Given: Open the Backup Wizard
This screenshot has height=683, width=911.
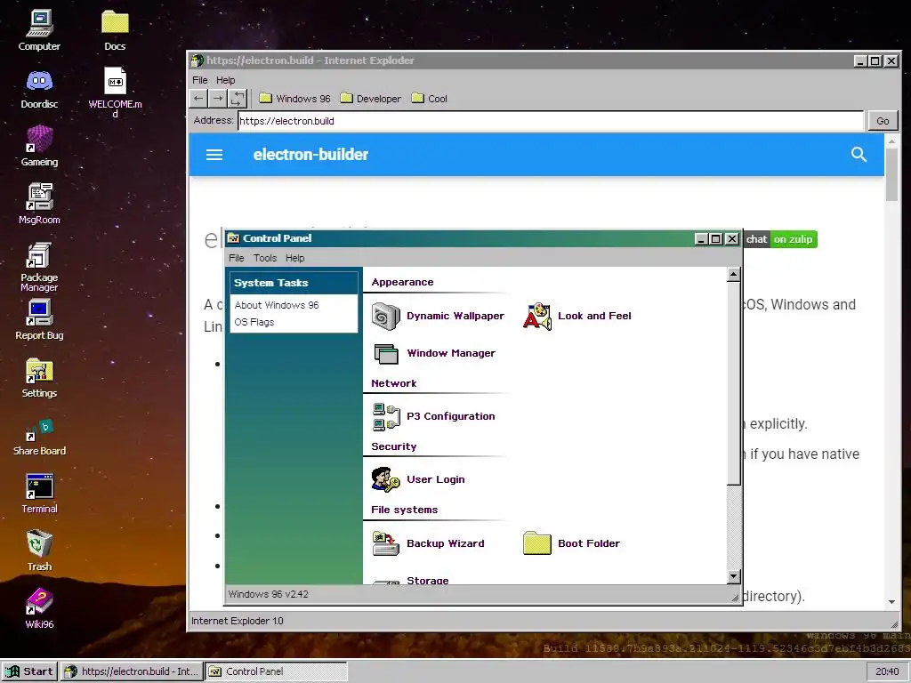Looking at the screenshot, I should click(428, 543).
